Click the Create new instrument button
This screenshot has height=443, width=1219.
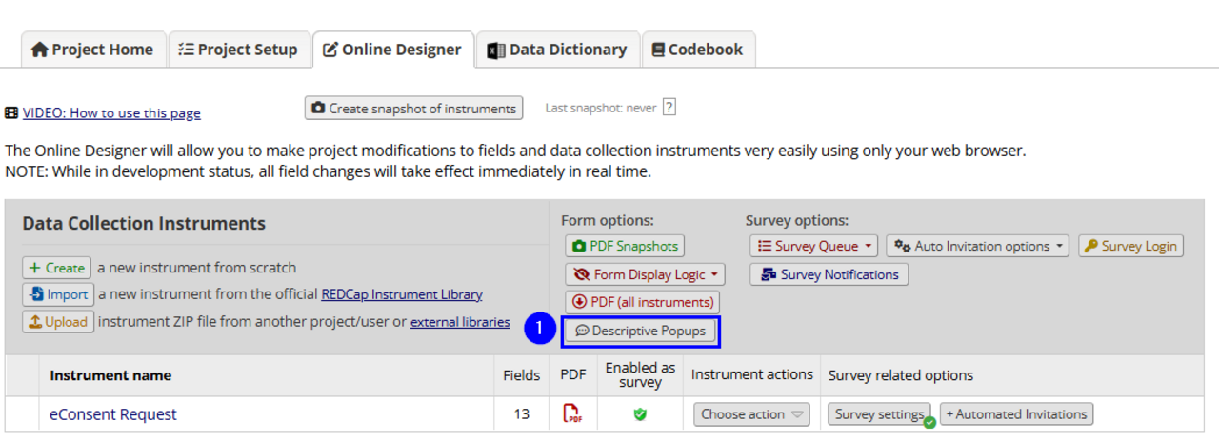click(x=56, y=268)
